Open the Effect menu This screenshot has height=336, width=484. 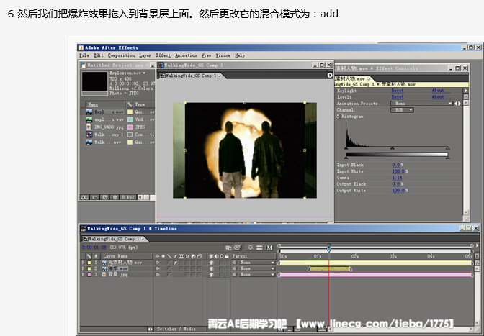click(163, 55)
